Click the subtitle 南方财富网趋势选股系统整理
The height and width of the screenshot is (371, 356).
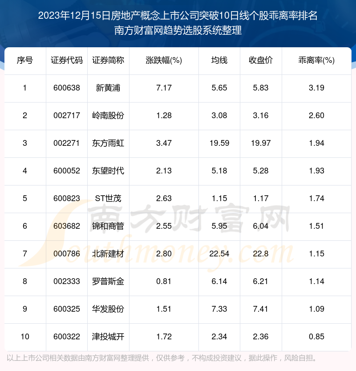(178, 30)
